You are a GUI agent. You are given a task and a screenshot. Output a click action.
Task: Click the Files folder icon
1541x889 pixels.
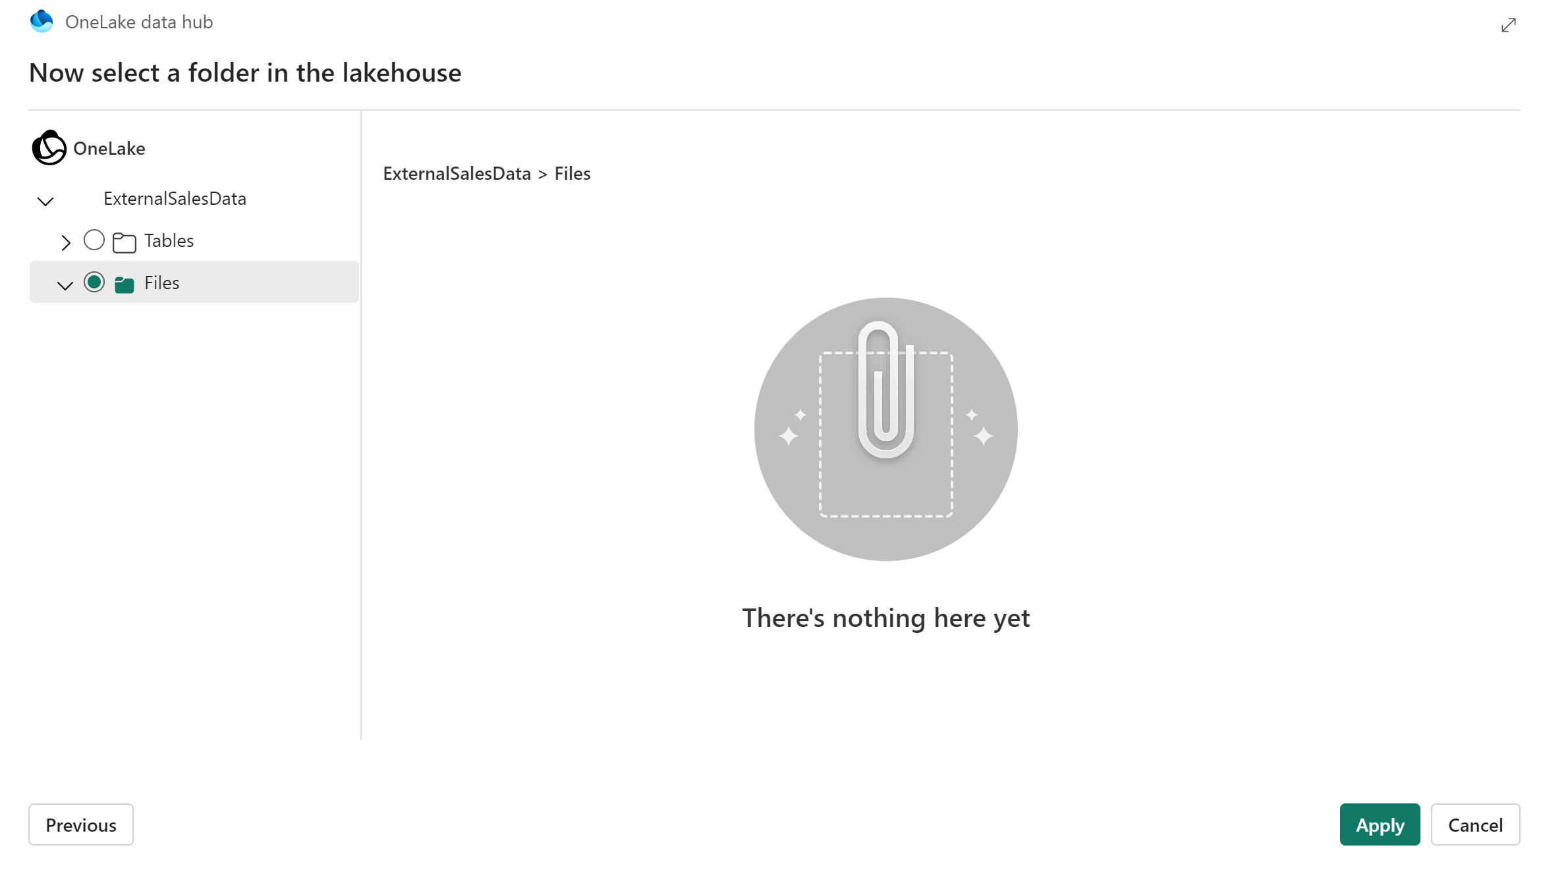125,283
